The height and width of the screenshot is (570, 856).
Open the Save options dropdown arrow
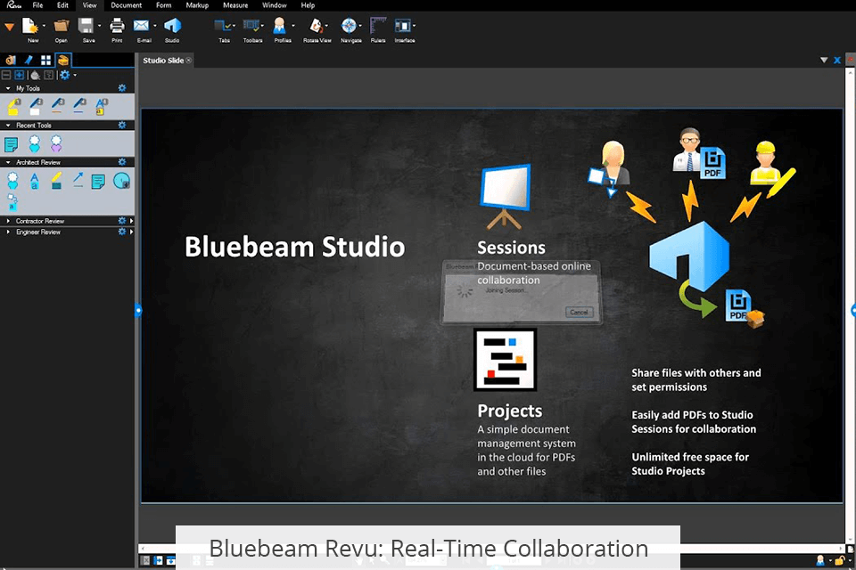[x=99, y=26]
